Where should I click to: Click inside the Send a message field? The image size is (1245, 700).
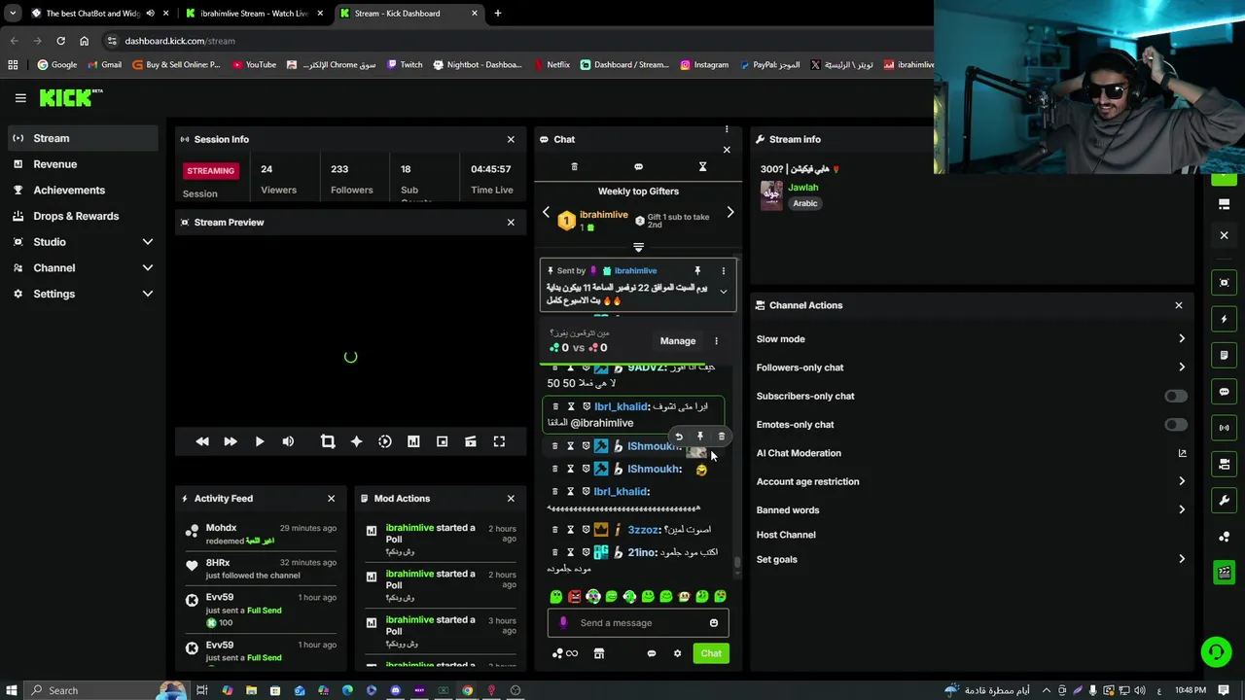[638, 623]
